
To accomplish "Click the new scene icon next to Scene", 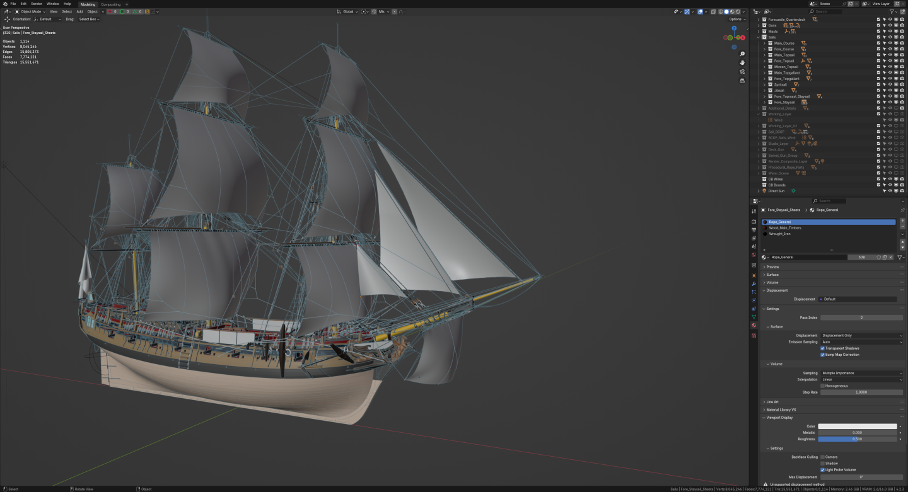I will tap(851, 4).
